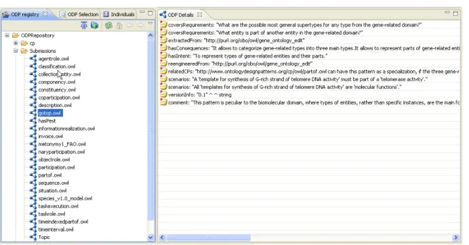This screenshot has height=245, width=469.
Task: Select metonymy1_FAO.owl in the tree
Action: click(62, 144)
